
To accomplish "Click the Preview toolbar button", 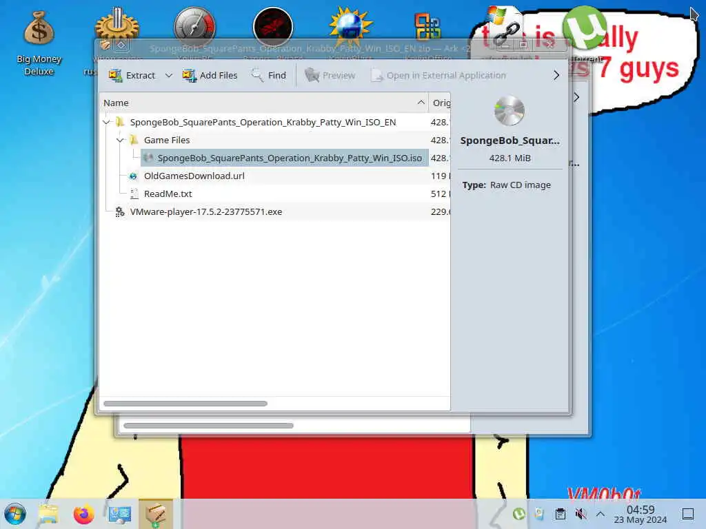I will tap(330, 76).
